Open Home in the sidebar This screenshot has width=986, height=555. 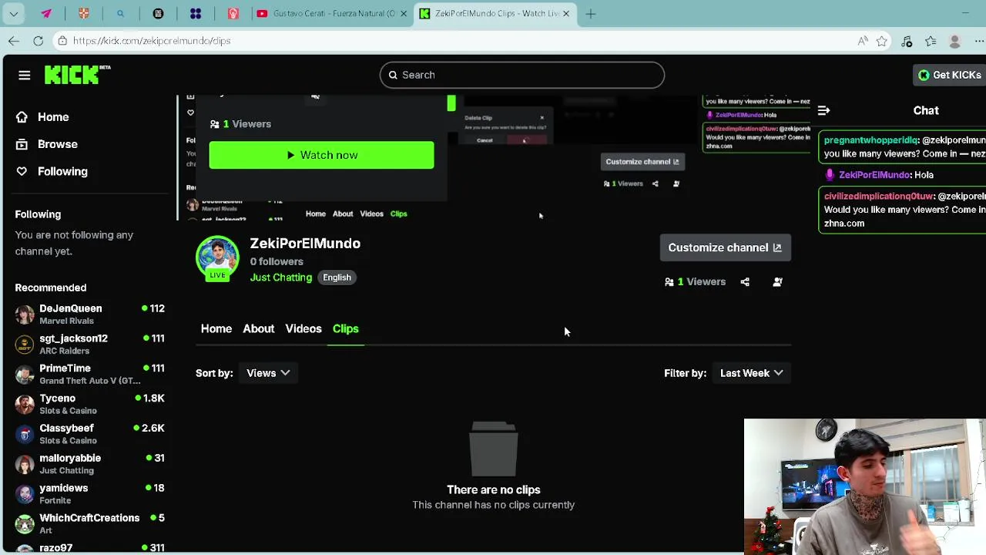tap(53, 117)
